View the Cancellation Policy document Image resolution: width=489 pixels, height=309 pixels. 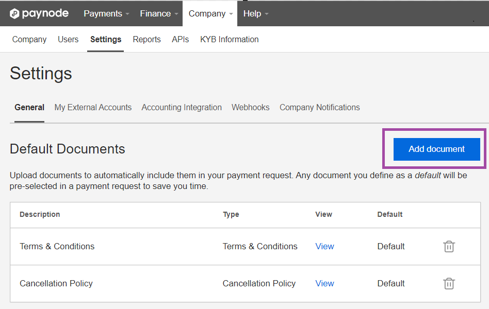pyautogui.click(x=324, y=284)
